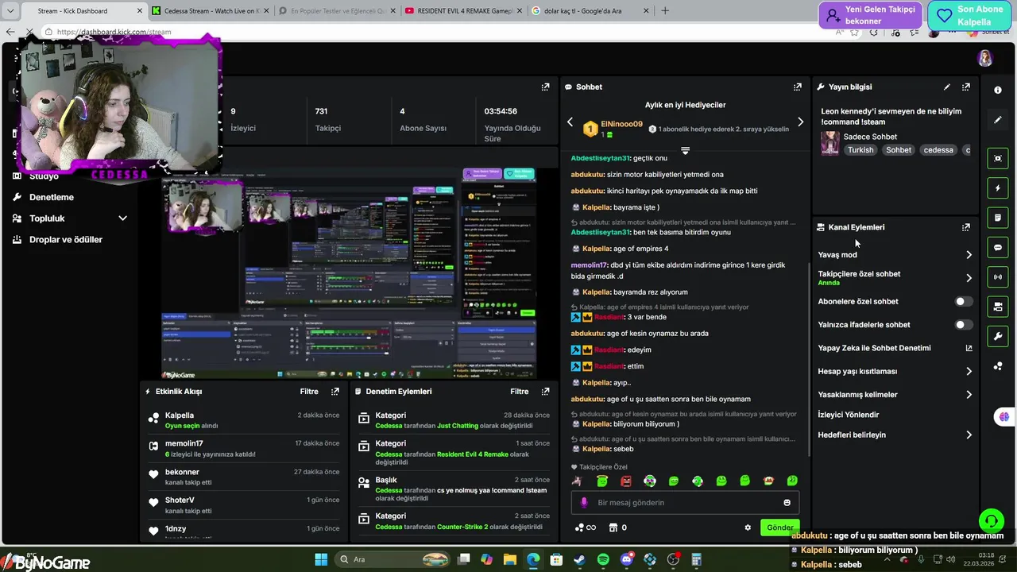Image resolution: width=1017 pixels, height=572 pixels.
Task: Edit stream info with pencil in Yayın bilgisi
Action: point(947,87)
